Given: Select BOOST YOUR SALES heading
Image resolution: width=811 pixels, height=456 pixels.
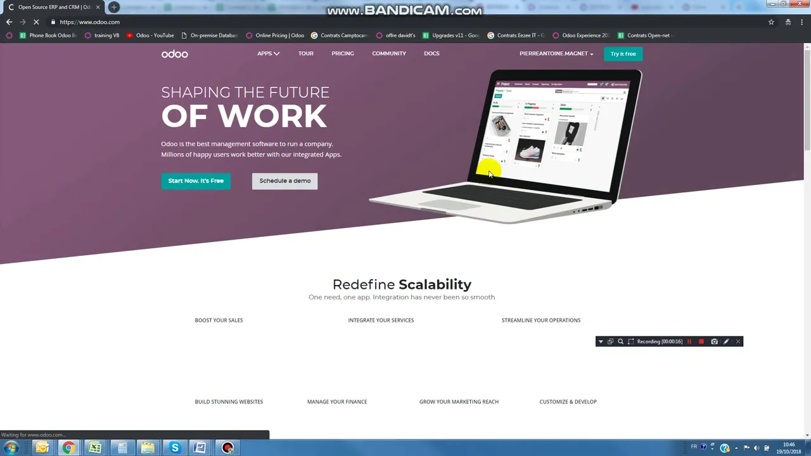Looking at the screenshot, I should [x=219, y=320].
